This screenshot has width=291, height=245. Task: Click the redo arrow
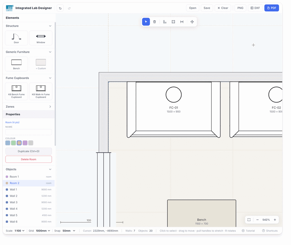(69, 8)
